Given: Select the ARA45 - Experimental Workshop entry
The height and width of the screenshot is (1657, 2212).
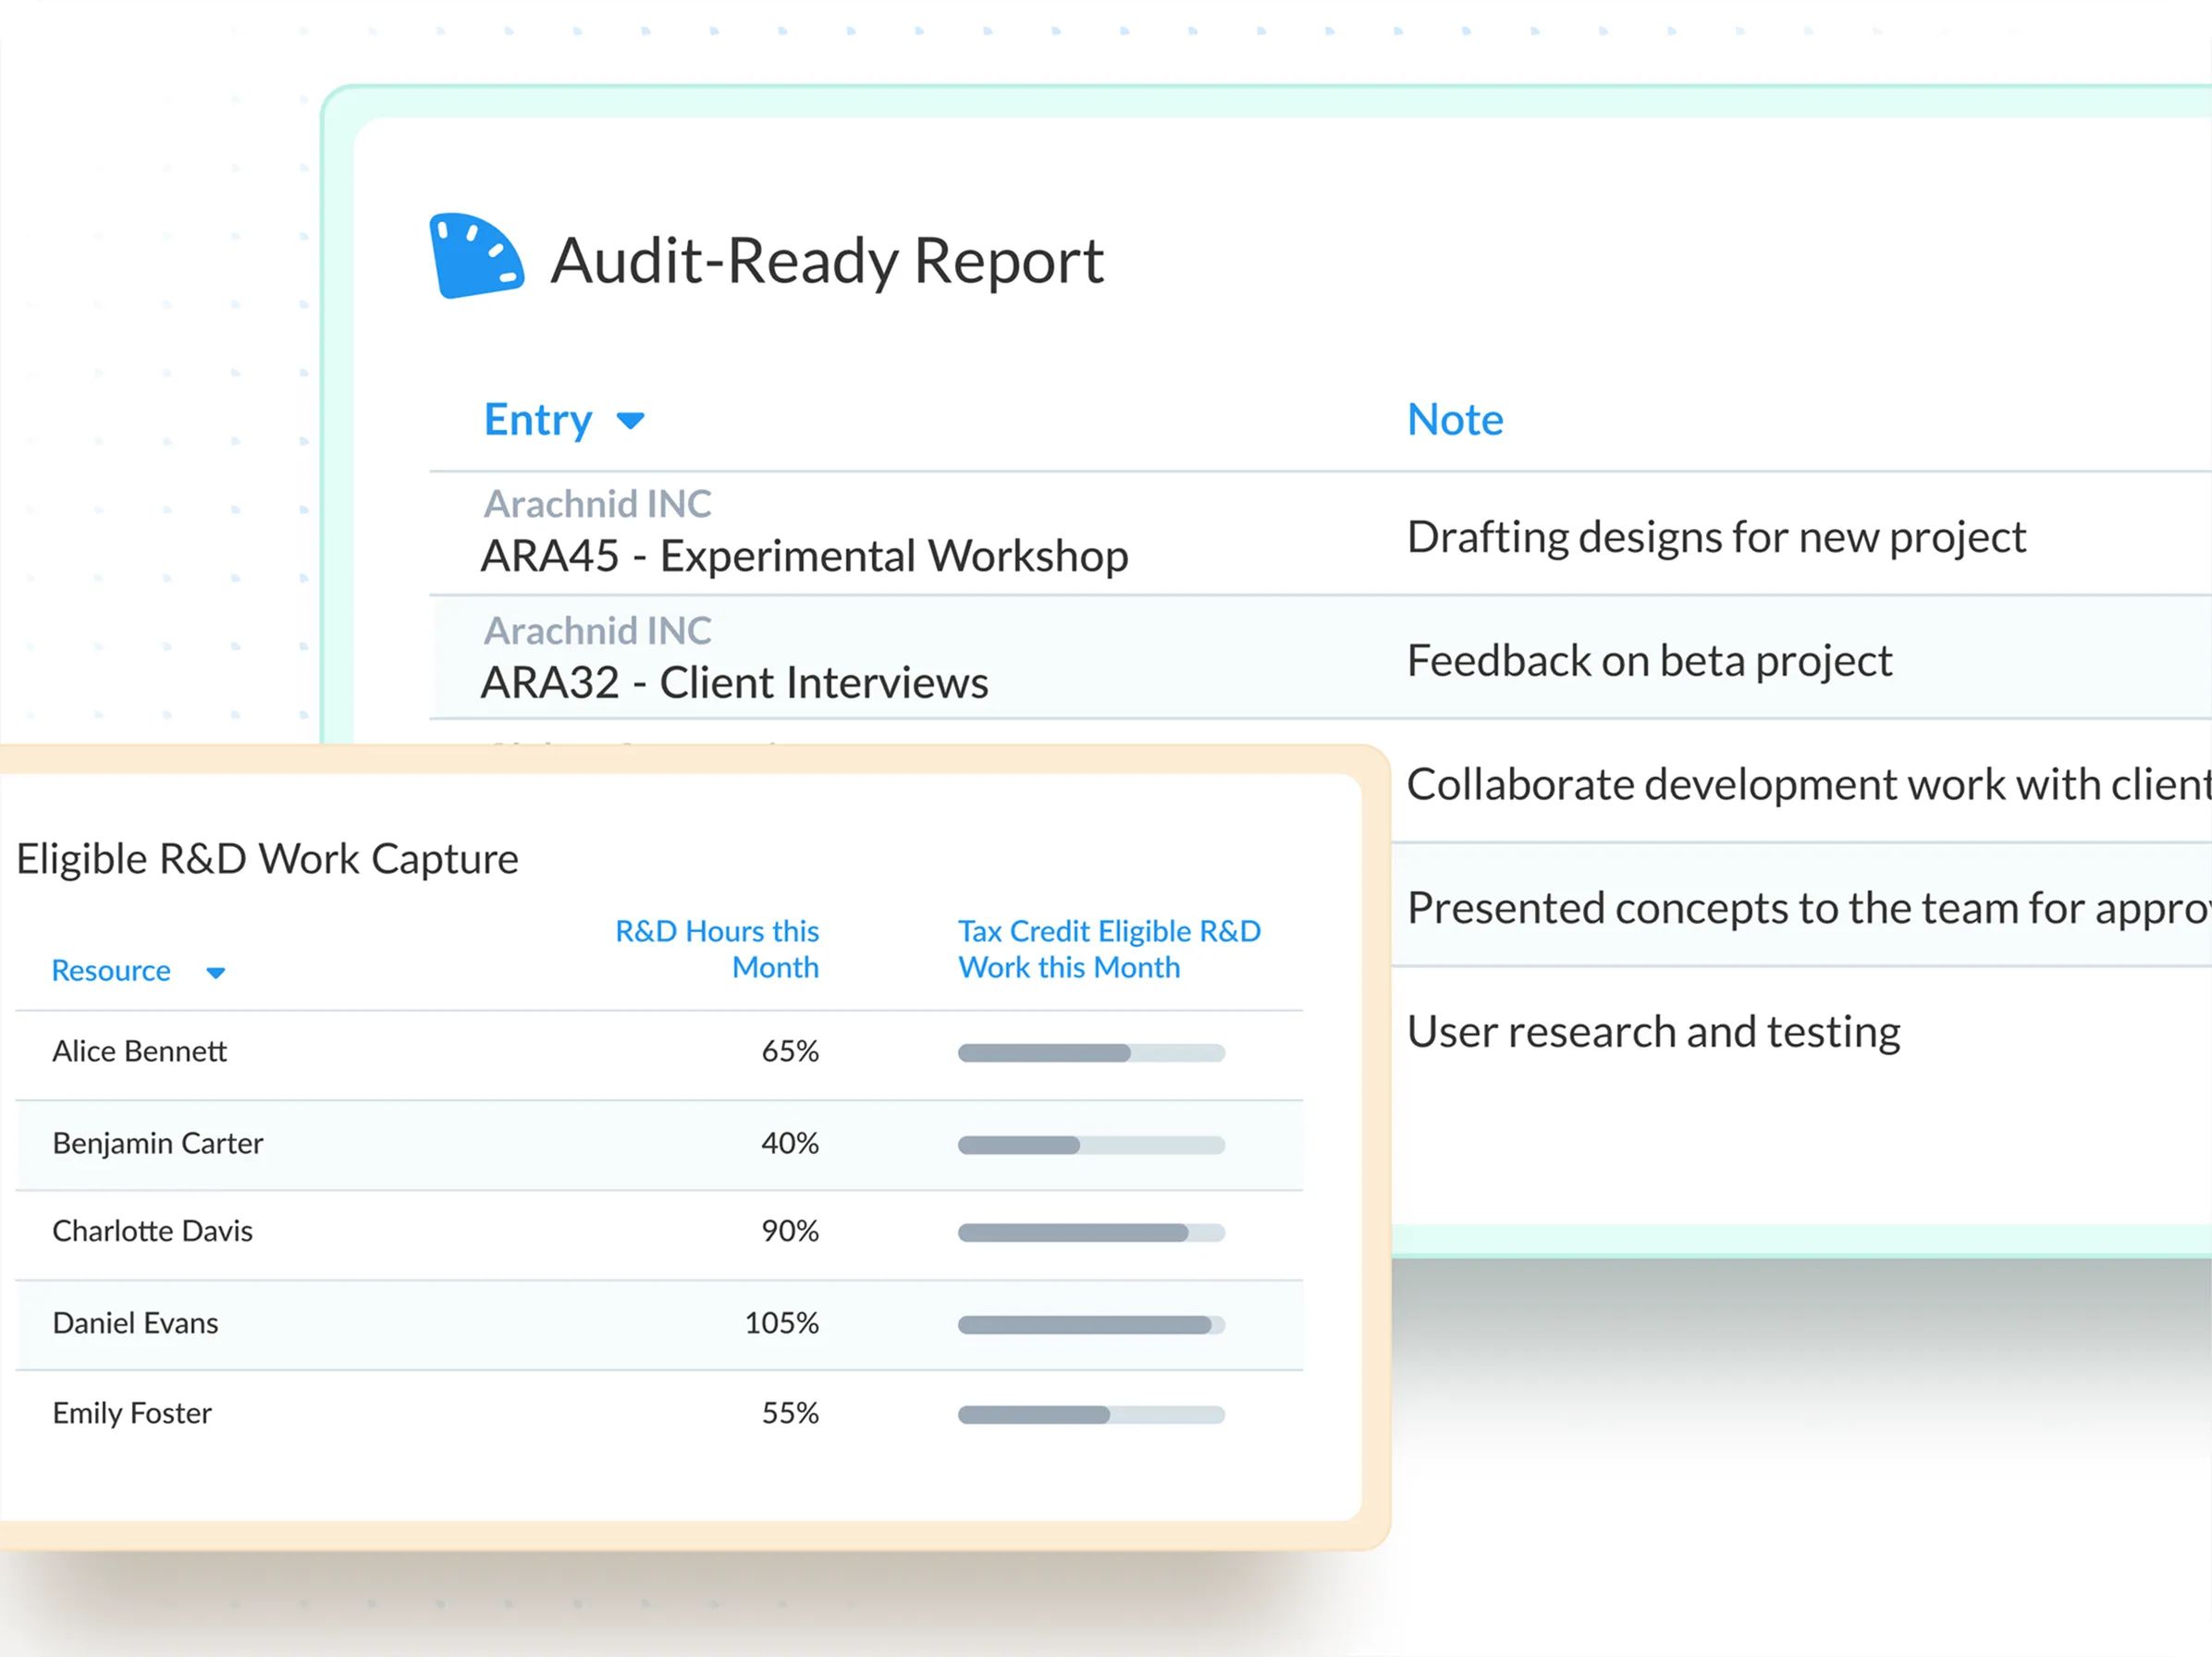Looking at the screenshot, I should tap(804, 556).
